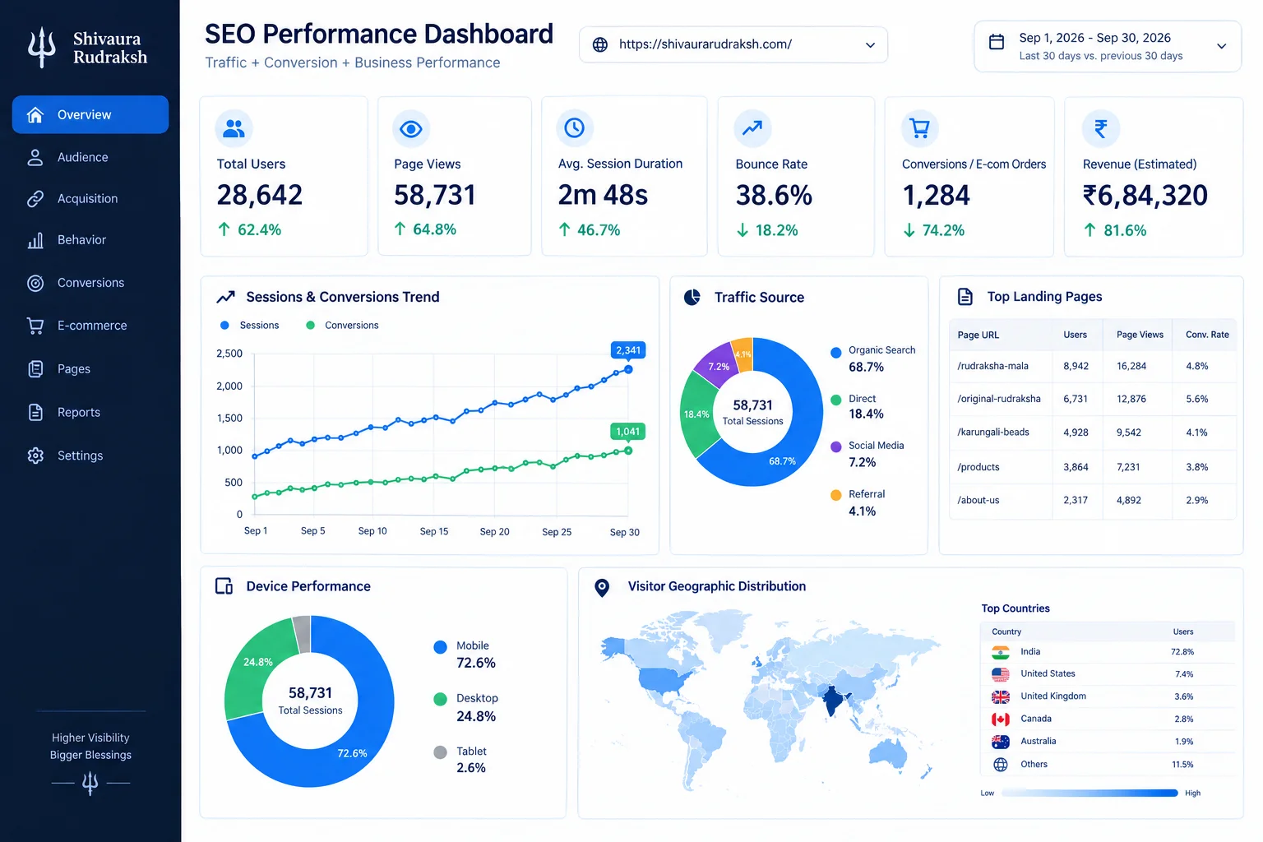This screenshot has width=1263, height=842.
Task: Click the Device Performance devices icon
Action: [224, 586]
